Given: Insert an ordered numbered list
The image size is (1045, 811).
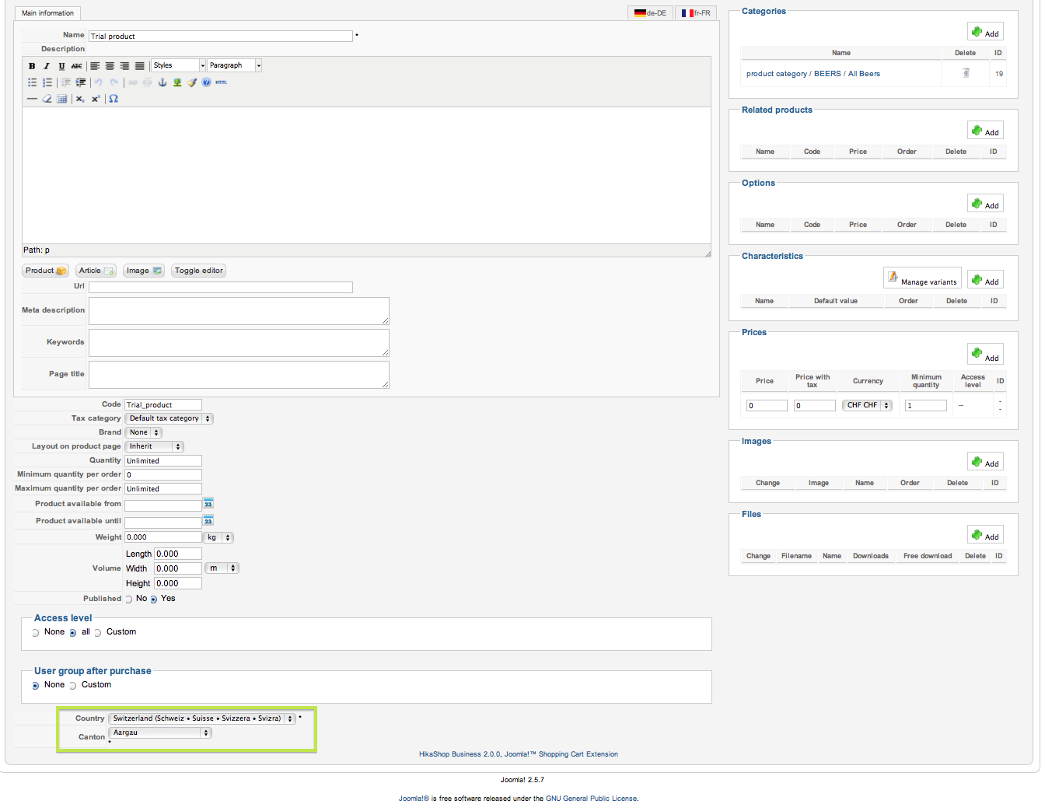Looking at the screenshot, I should (x=47, y=82).
